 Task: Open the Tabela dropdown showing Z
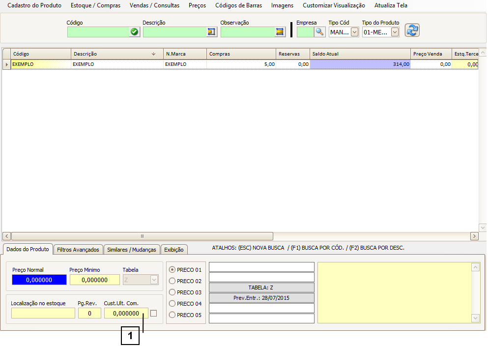tap(154, 280)
